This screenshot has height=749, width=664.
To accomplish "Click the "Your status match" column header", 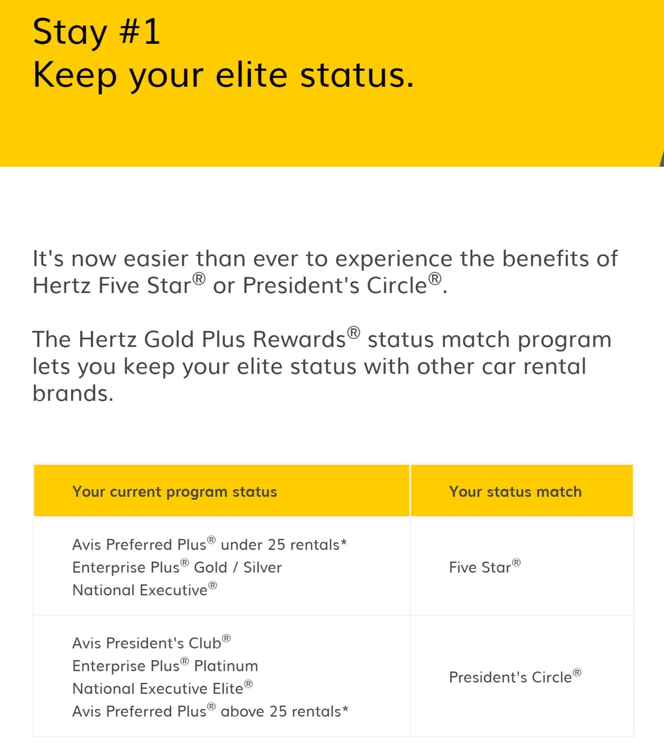I will coord(515,492).
